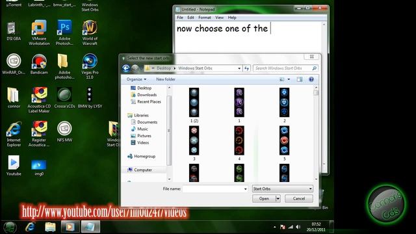Select the NFS MW desktop icon
416x234 pixels.
pyautogui.click(x=64, y=131)
